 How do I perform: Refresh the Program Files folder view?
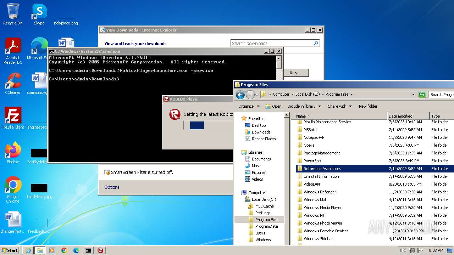click(422, 95)
